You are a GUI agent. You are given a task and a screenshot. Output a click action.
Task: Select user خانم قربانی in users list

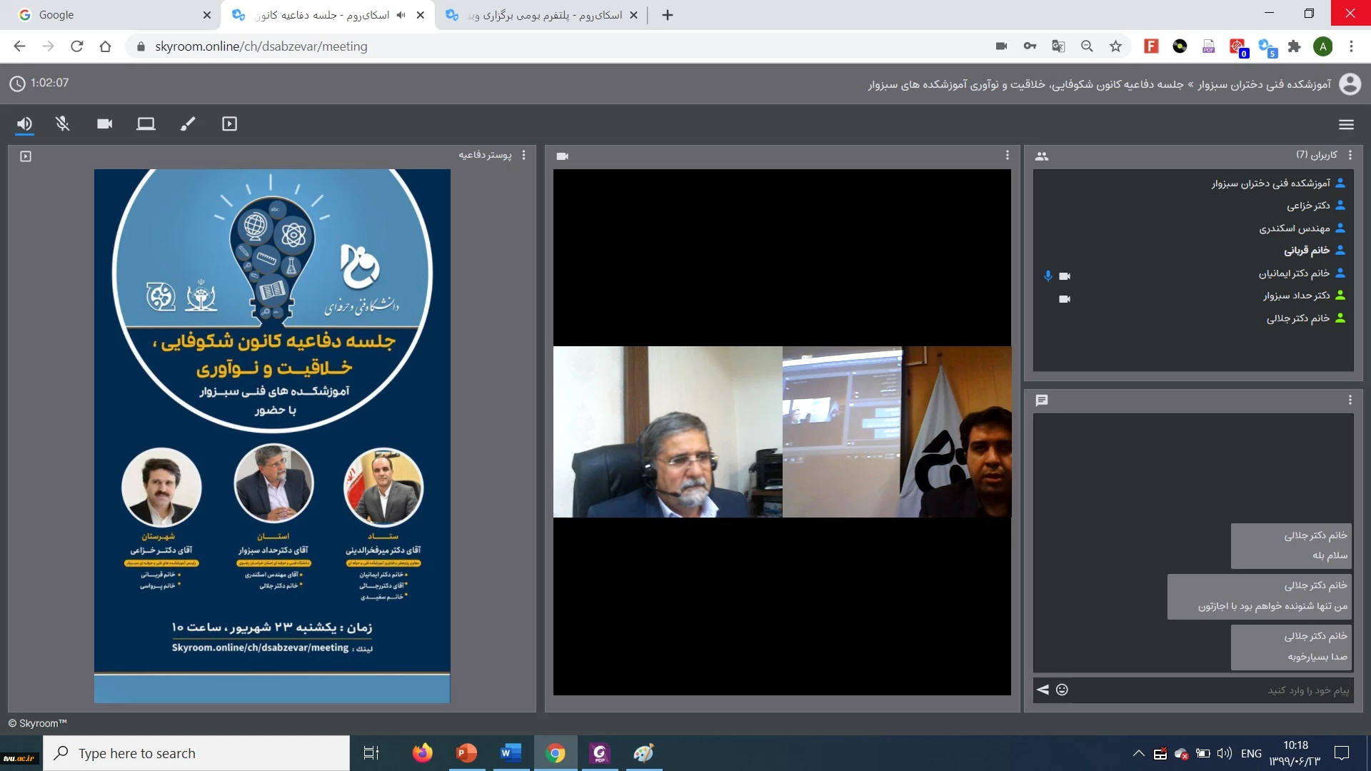coord(1306,251)
